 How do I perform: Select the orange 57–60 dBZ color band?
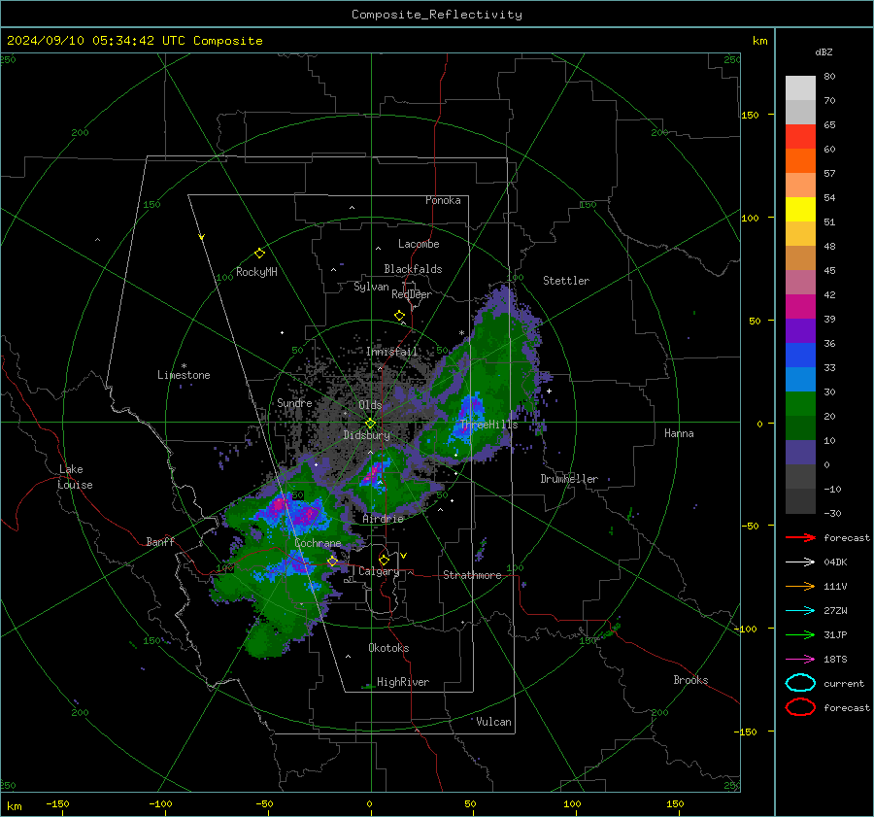pos(800,161)
